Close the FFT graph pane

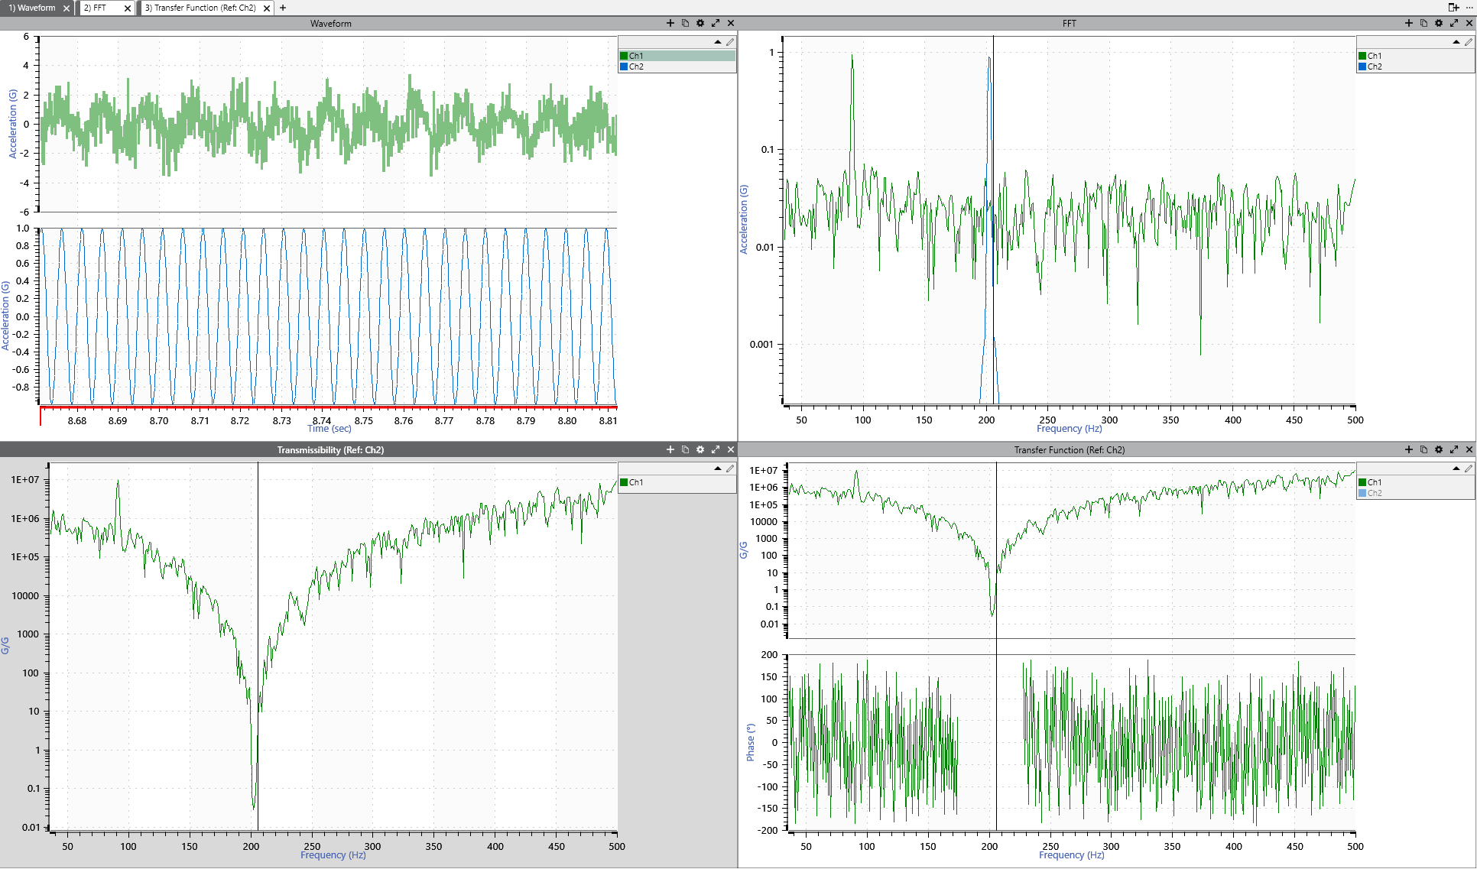(1469, 23)
